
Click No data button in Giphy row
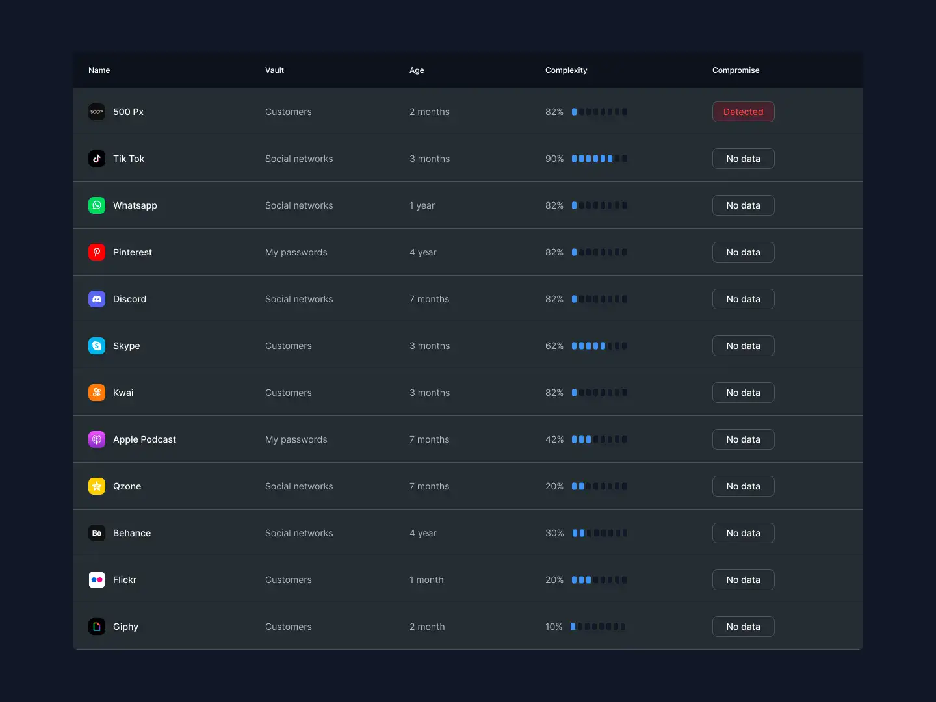click(x=743, y=627)
